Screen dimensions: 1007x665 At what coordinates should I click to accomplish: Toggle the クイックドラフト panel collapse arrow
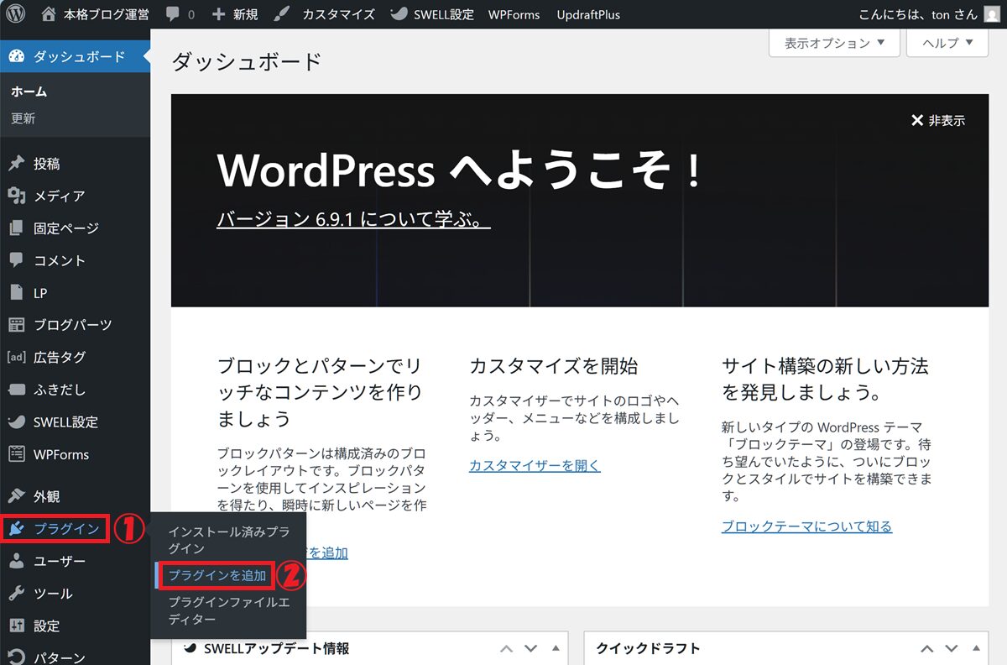(978, 648)
